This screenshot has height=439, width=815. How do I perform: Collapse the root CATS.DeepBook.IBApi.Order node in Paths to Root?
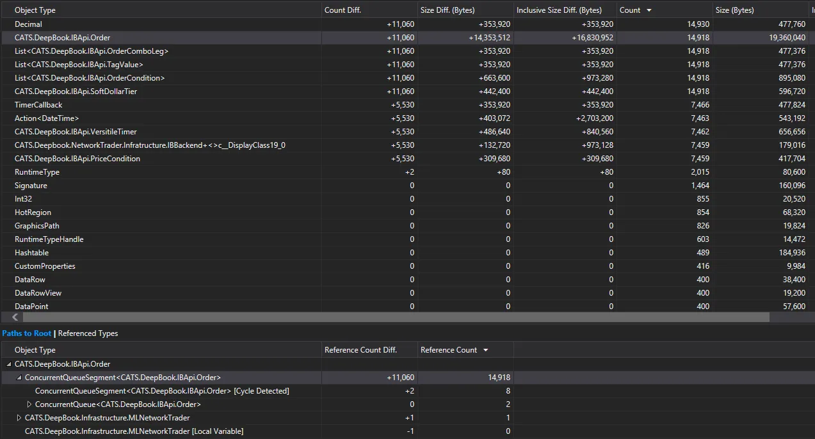tap(8, 364)
